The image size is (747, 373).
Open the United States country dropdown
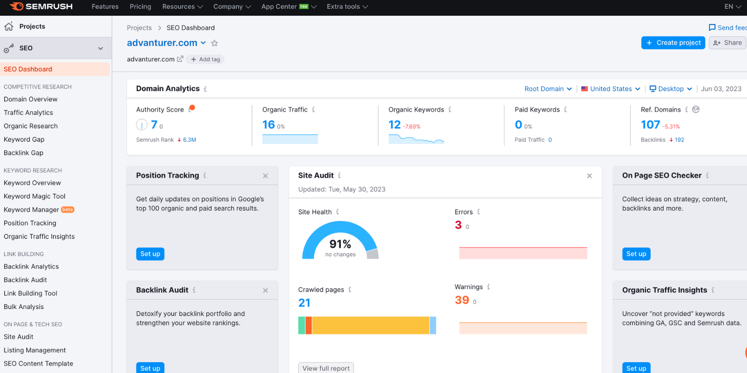[611, 89]
